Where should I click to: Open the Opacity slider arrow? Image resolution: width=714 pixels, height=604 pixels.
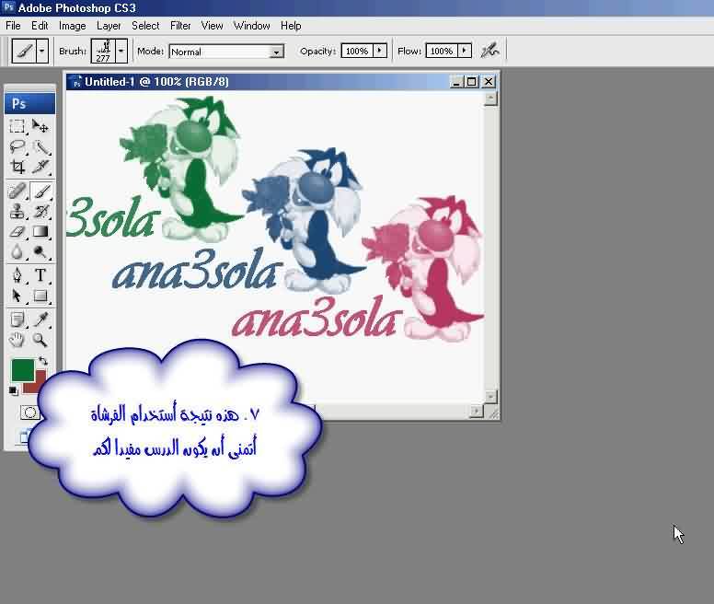coord(380,51)
